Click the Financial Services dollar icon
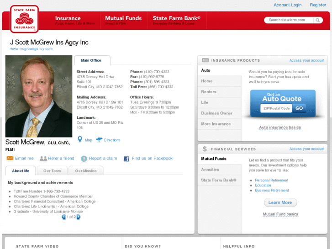 tap(205, 149)
